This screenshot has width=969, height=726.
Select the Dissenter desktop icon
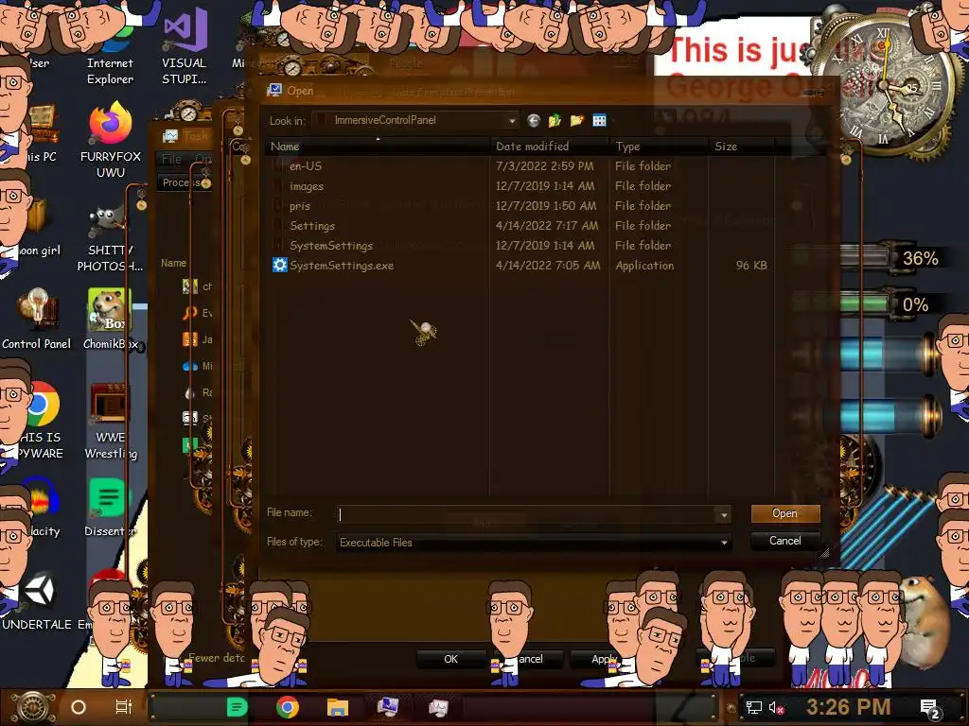pyautogui.click(x=110, y=508)
